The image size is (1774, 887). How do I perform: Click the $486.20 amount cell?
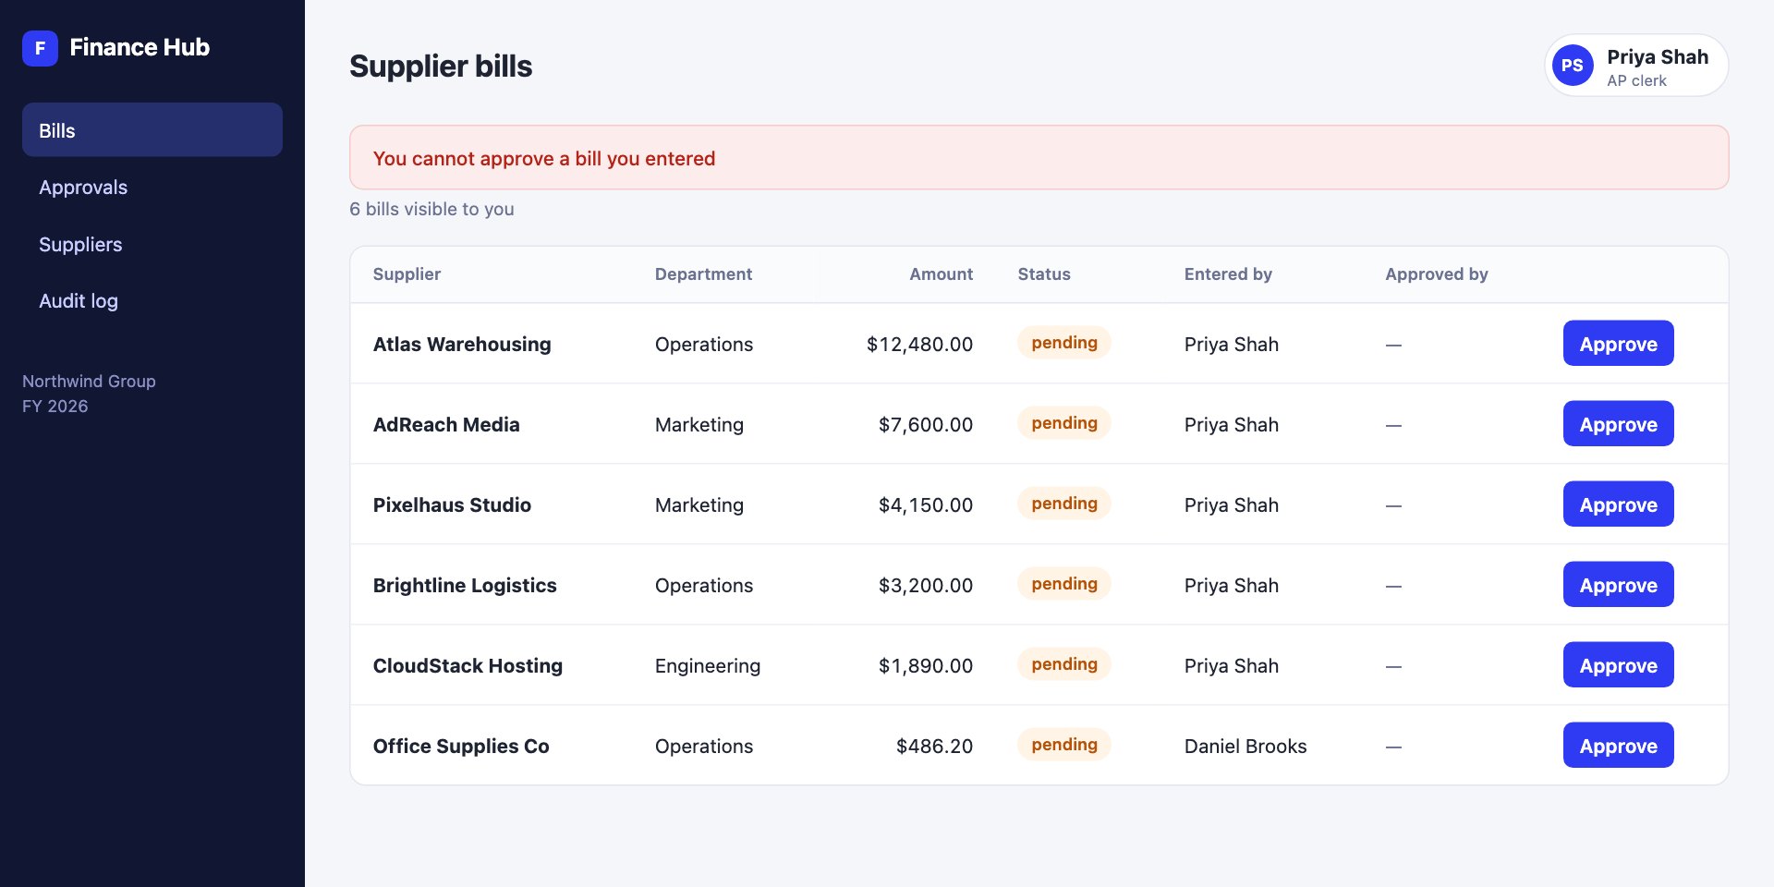(x=934, y=747)
